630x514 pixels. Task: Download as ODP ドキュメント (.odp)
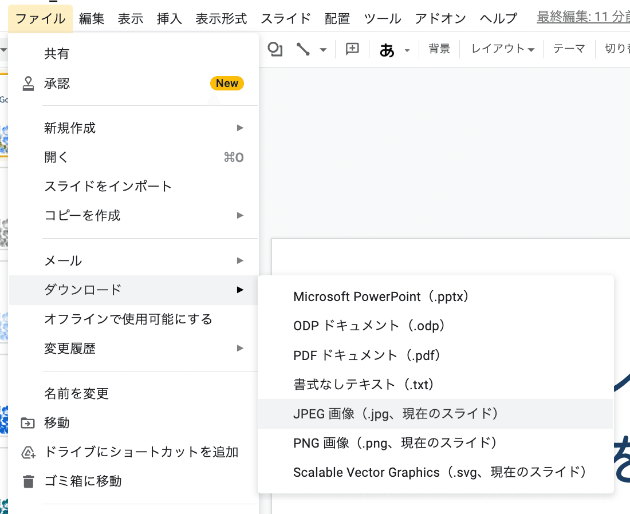[x=435, y=326]
